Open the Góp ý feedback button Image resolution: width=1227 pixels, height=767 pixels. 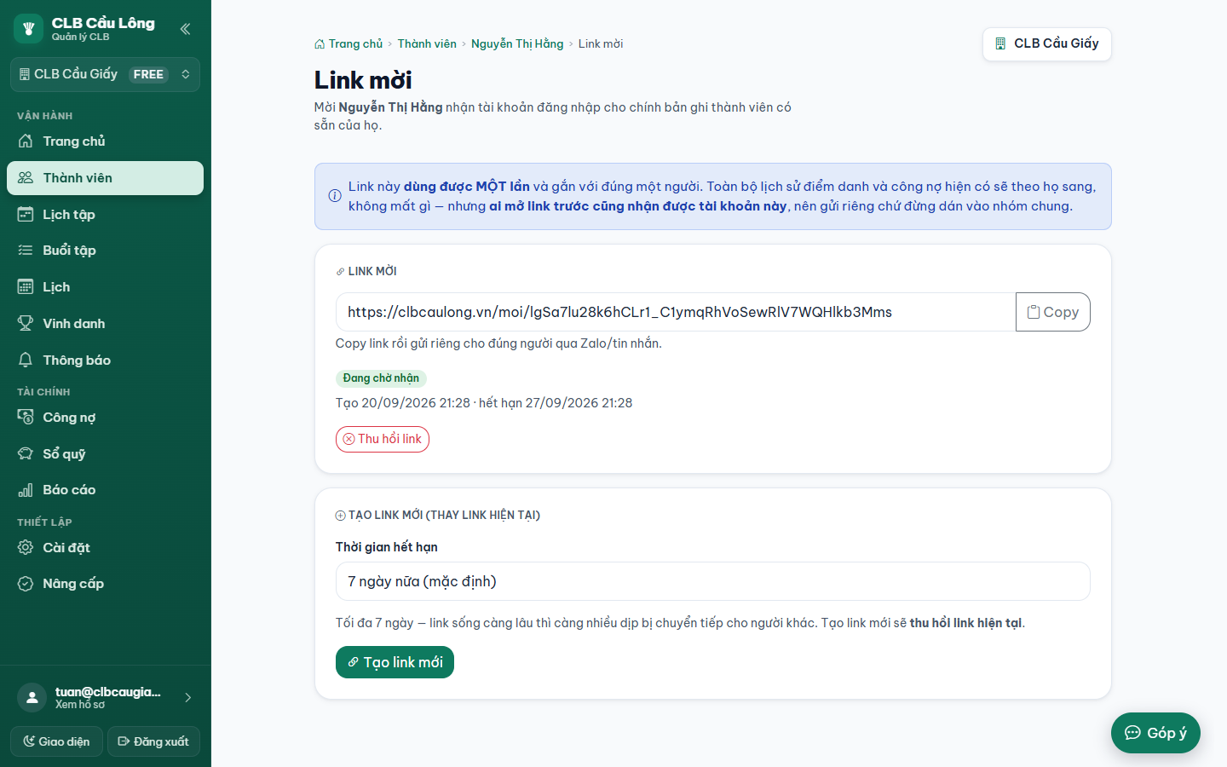[1155, 733]
